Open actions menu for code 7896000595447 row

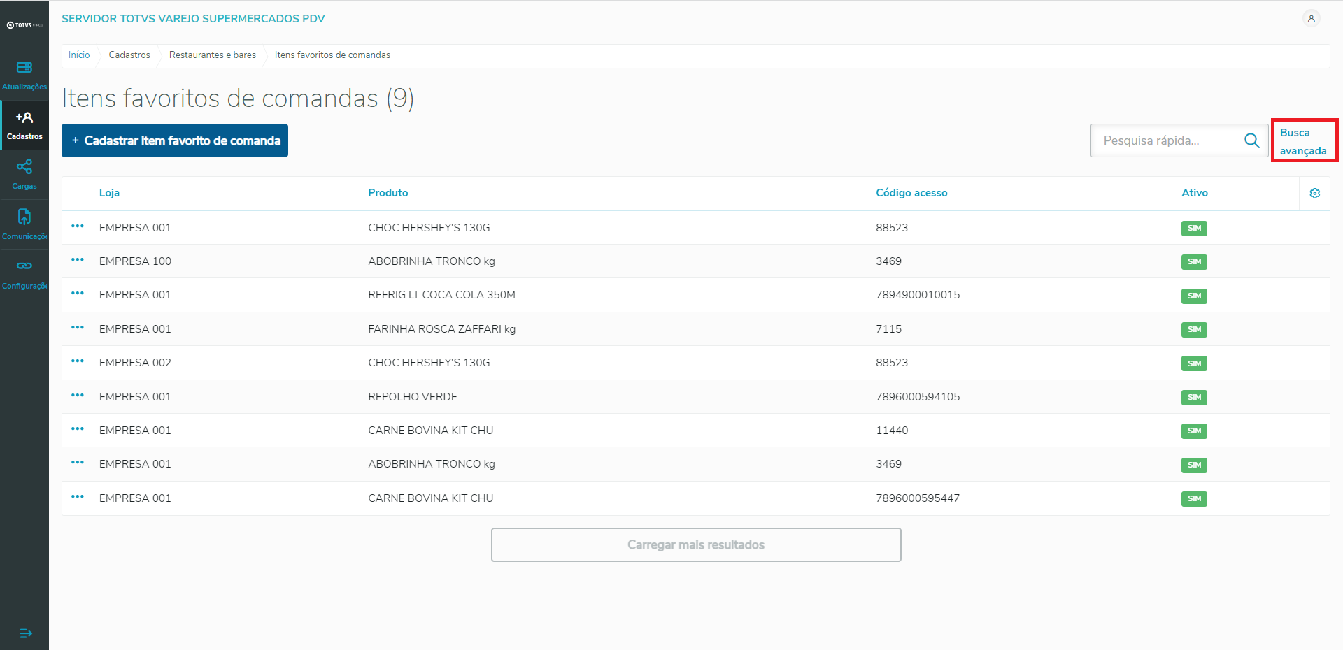coord(78,497)
